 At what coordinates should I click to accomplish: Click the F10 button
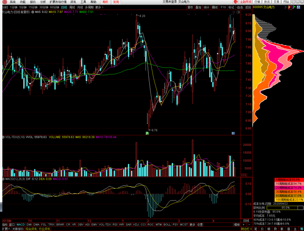tap(223, 7)
